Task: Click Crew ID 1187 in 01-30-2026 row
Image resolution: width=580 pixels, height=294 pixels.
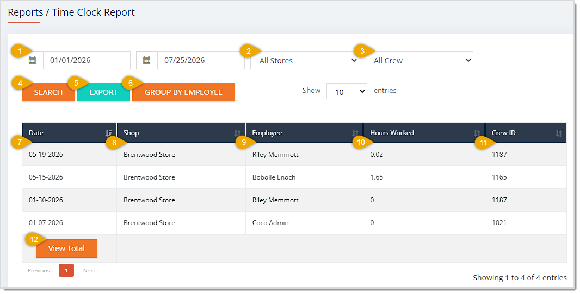Action: pos(499,200)
